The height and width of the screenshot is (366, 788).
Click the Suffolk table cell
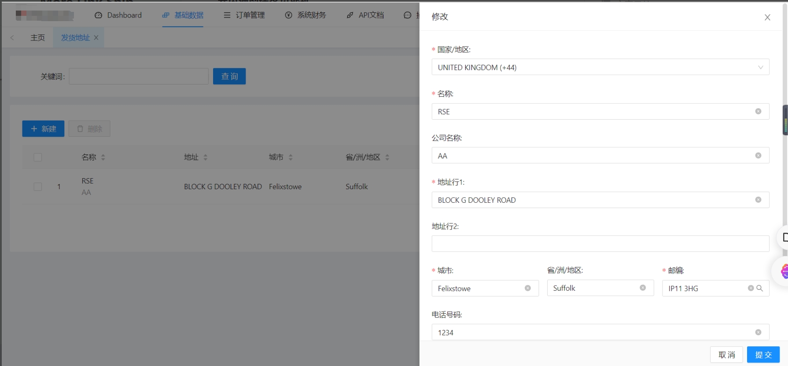357,187
